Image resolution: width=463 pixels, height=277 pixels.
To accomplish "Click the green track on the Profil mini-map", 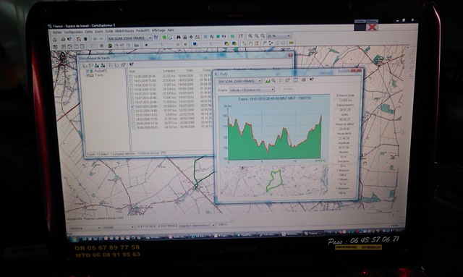I will [x=274, y=180].
